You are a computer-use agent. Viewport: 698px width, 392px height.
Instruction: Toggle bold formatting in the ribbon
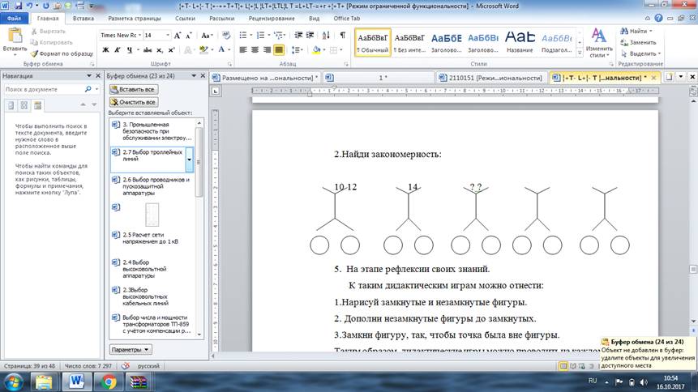pyautogui.click(x=105, y=50)
